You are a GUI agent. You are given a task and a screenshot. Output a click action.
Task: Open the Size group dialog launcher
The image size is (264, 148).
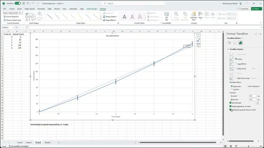(x=236, y=23)
